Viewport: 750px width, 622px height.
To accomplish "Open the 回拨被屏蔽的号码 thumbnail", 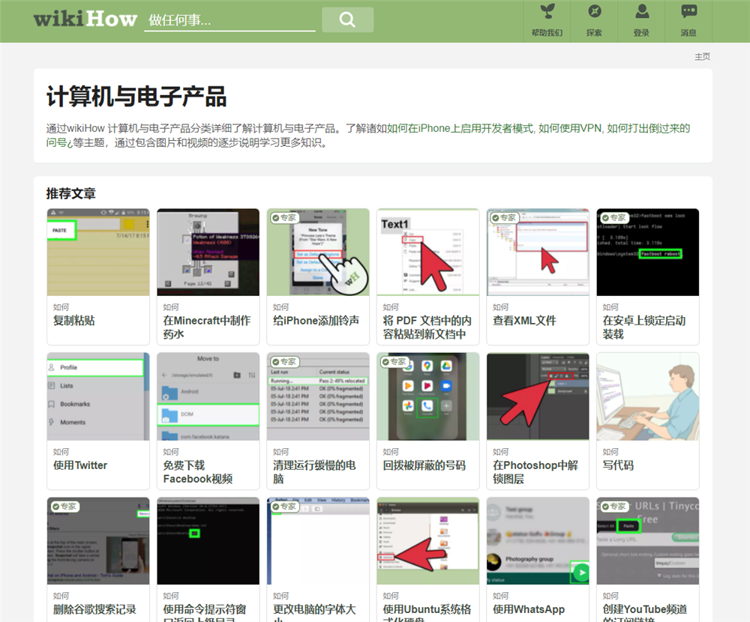I will point(427,396).
